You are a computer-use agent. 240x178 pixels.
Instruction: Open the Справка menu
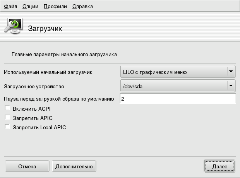(x=82, y=7)
